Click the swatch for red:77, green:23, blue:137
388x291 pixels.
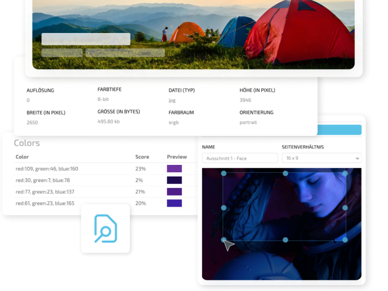(175, 192)
